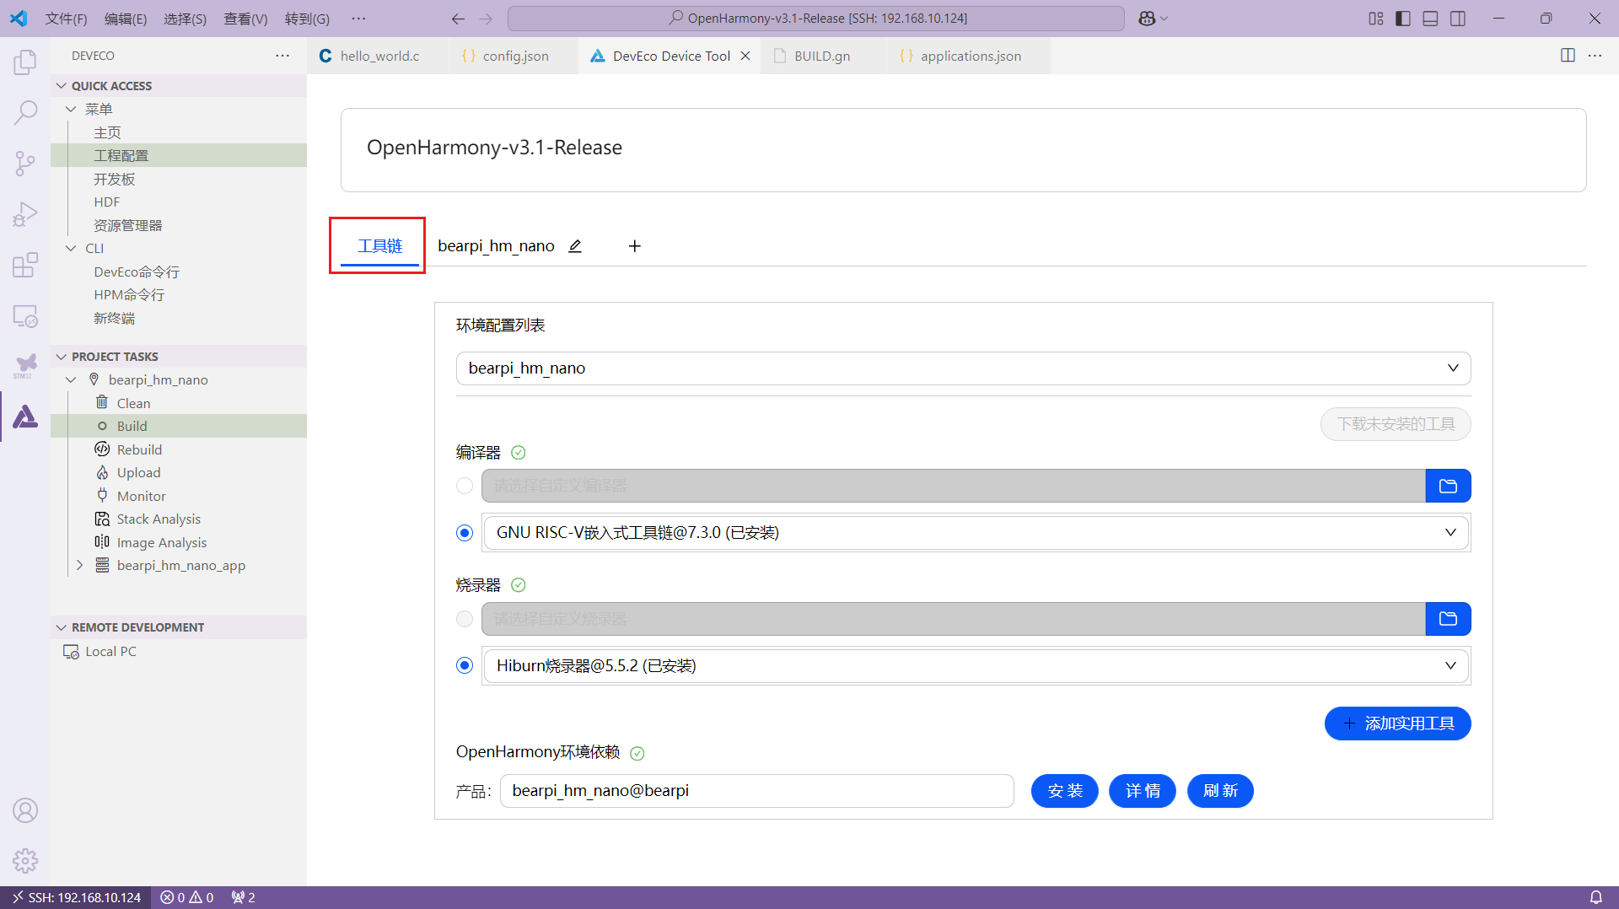
Task: Collapse the bearpi_hm_nano task tree
Action: (x=71, y=379)
